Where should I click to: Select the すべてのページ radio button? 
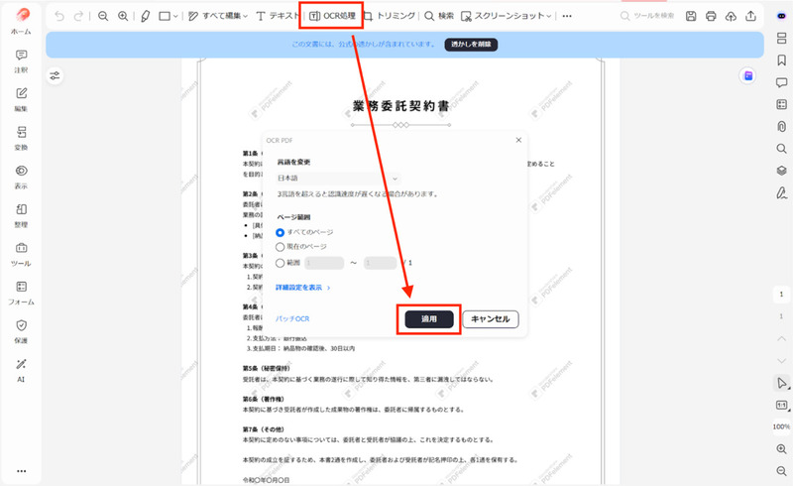280,232
